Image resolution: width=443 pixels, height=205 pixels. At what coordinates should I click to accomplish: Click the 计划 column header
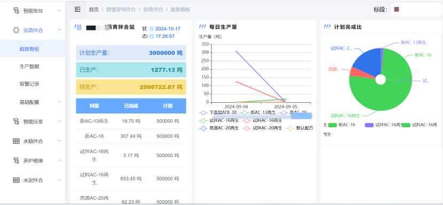168,106
